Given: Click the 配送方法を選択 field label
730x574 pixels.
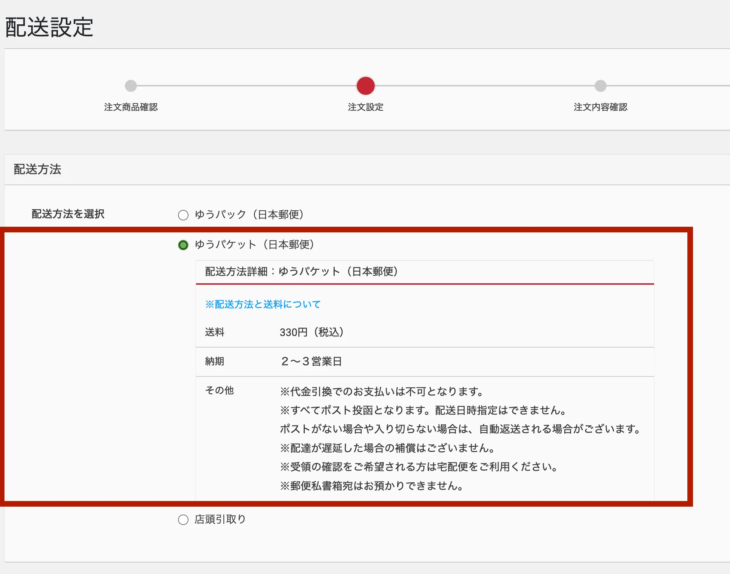Looking at the screenshot, I should point(68,214).
